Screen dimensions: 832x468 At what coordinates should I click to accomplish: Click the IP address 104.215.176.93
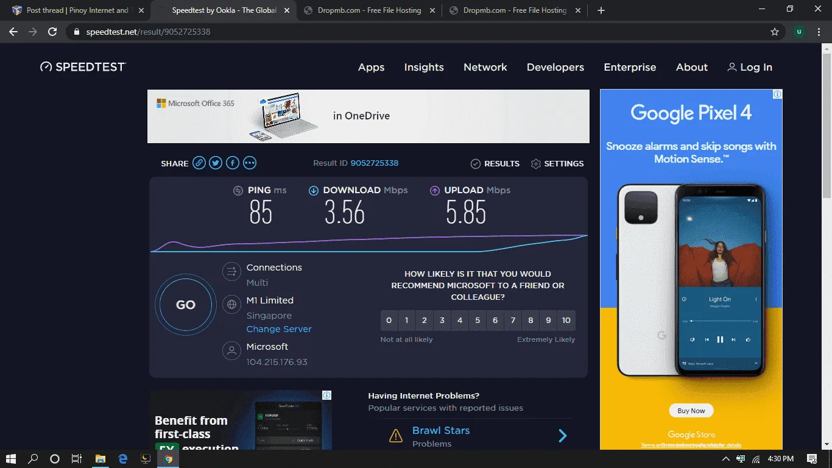click(277, 362)
